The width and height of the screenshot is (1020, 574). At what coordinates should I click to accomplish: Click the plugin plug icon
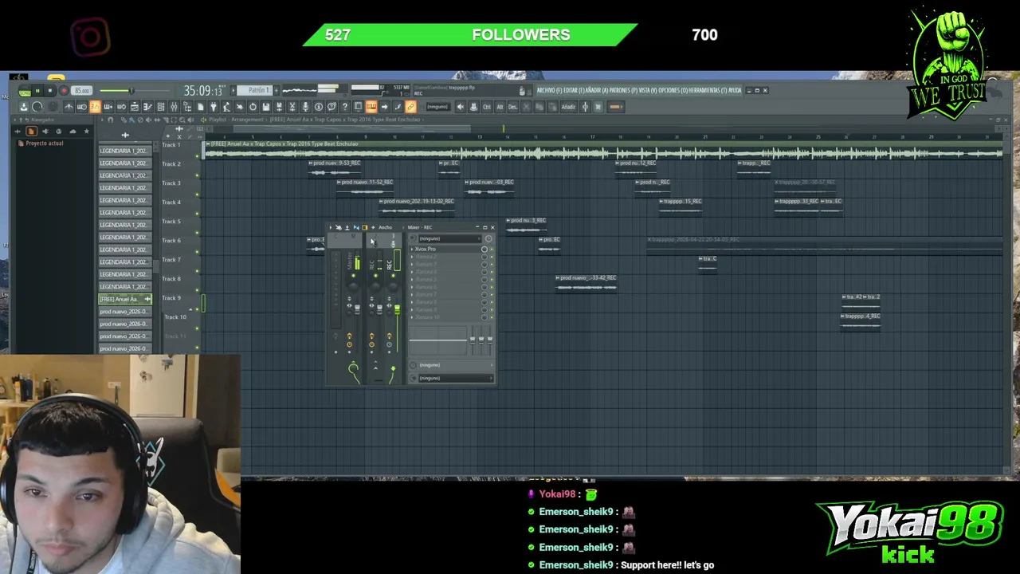214,107
